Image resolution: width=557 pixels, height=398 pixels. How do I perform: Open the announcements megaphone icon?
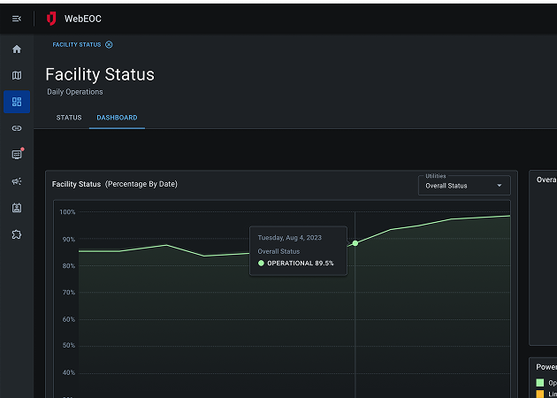pos(16,181)
